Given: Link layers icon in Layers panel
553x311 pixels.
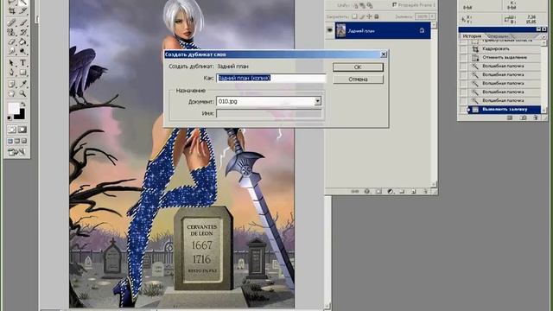Looking at the screenshot, I should 355,192.
